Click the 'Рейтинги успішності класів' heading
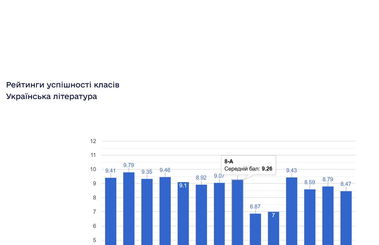379x245 pixels. [x=63, y=85]
